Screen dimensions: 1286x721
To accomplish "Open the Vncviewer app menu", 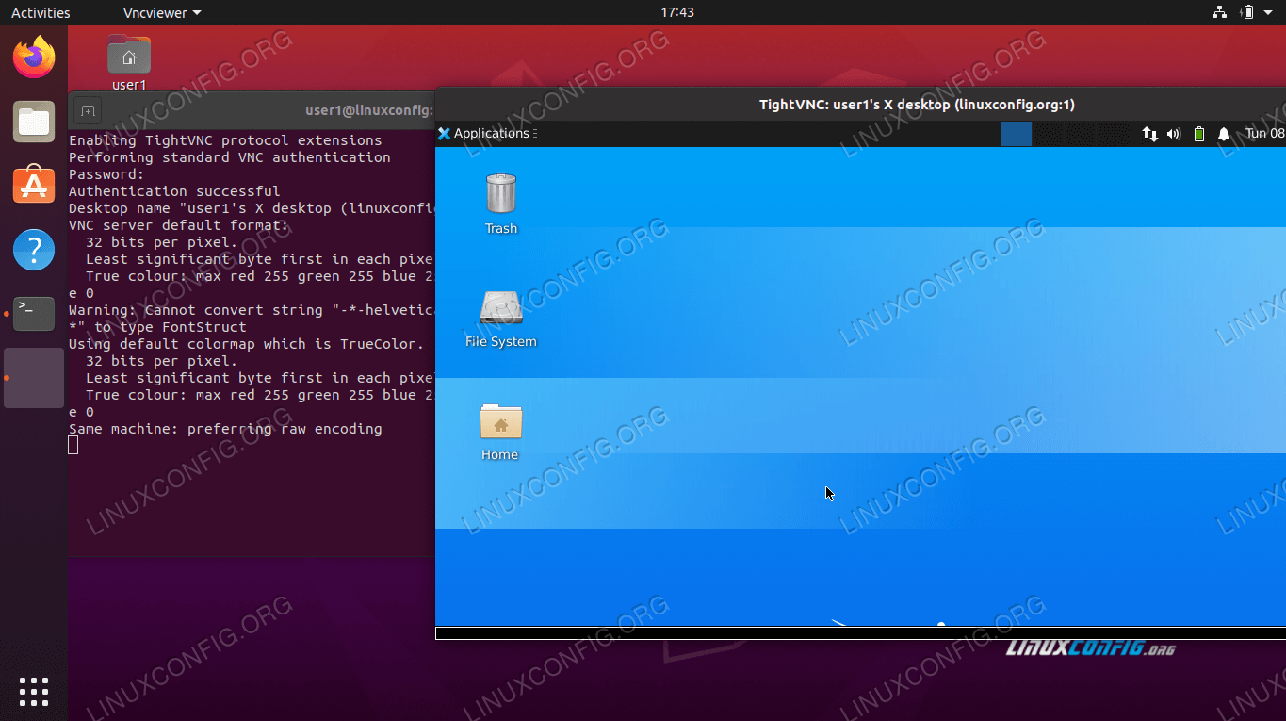I will 162,12.
